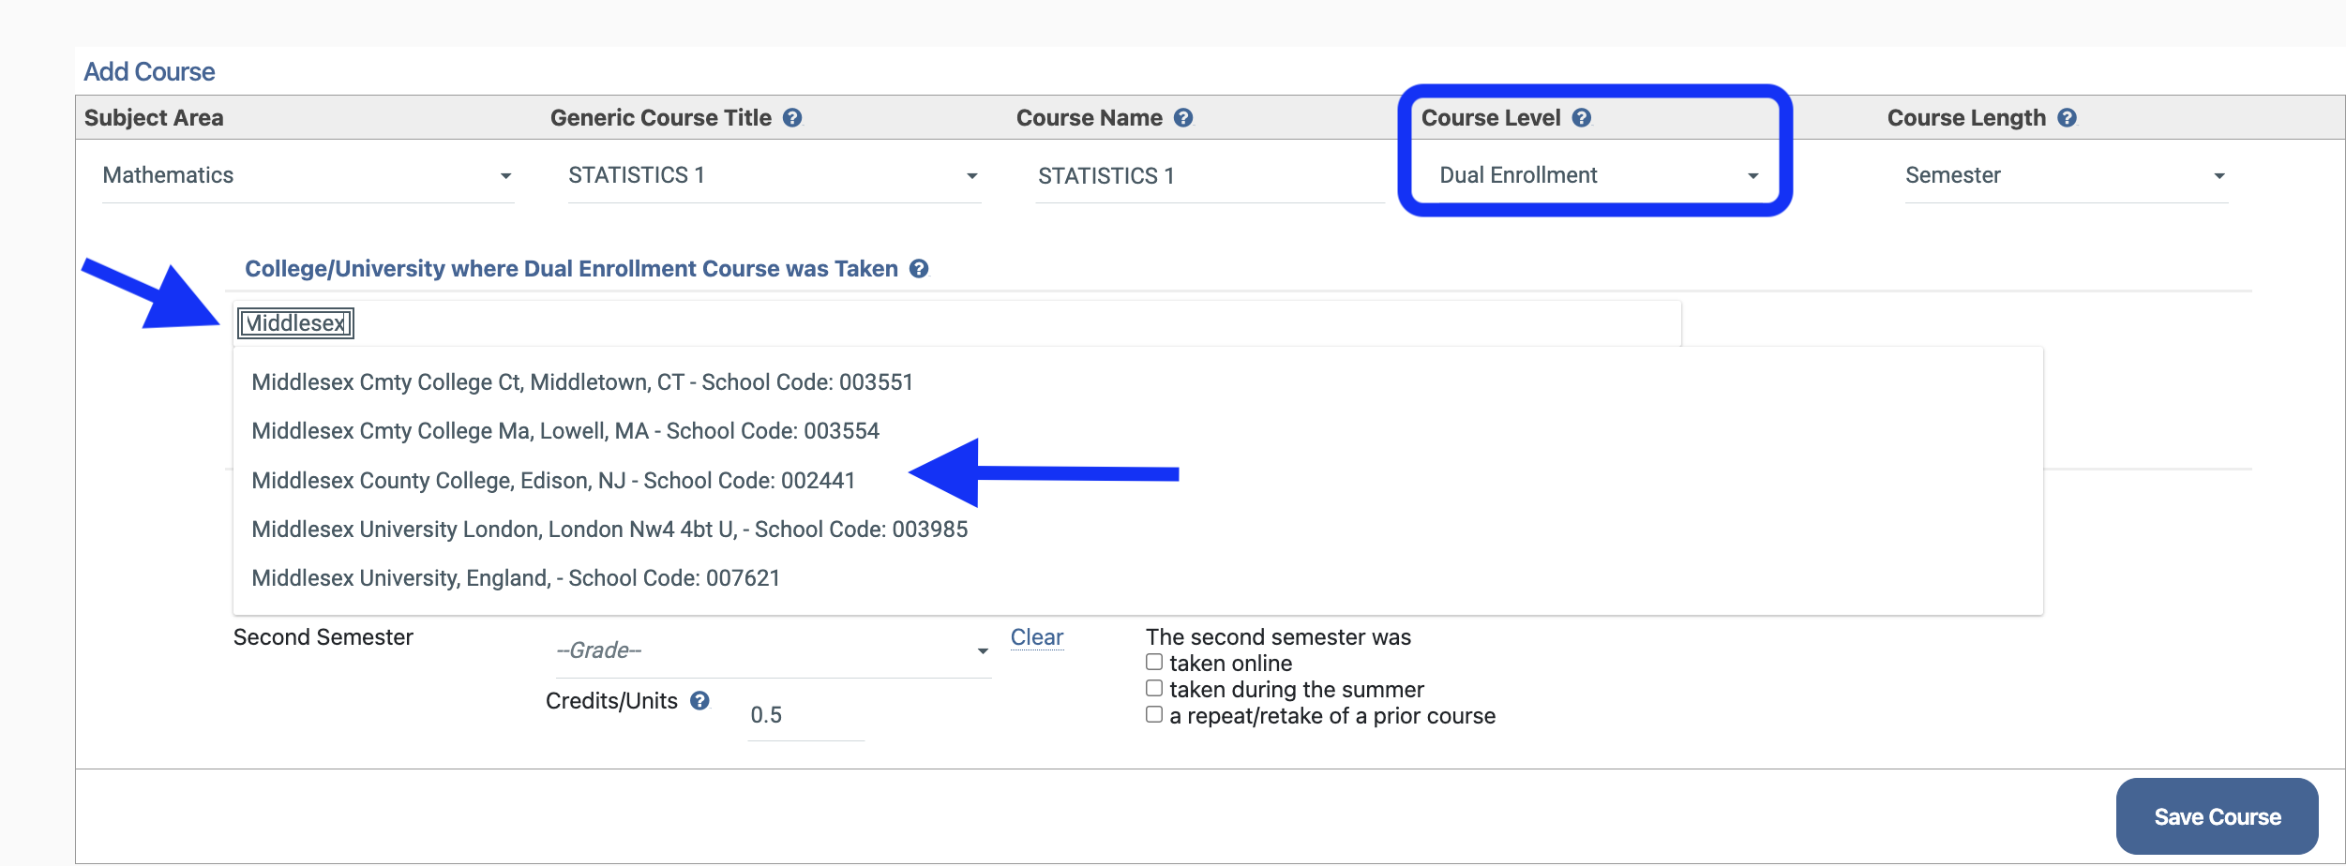Click the Course Level help icon
The image size is (2346, 866).
click(x=1582, y=118)
